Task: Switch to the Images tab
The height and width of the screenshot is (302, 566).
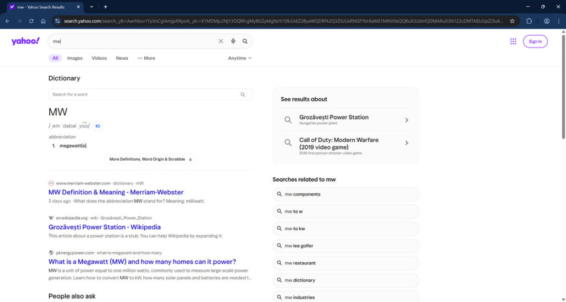Action: pyautogui.click(x=75, y=58)
